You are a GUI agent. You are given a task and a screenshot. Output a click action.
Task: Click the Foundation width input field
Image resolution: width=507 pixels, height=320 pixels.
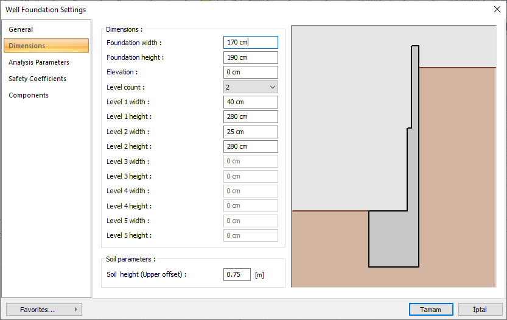250,43
